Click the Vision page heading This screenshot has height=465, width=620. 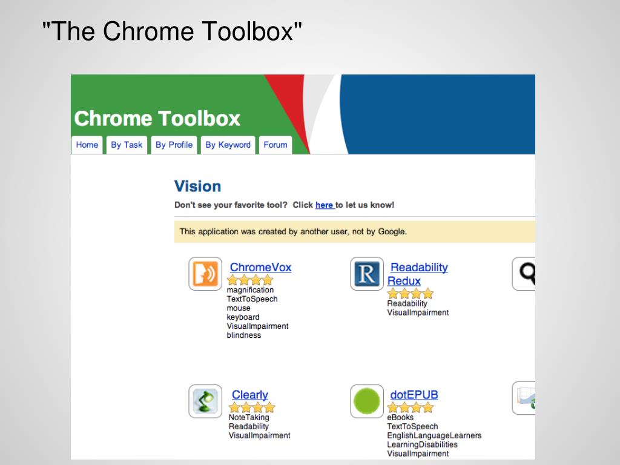(x=198, y=186)
